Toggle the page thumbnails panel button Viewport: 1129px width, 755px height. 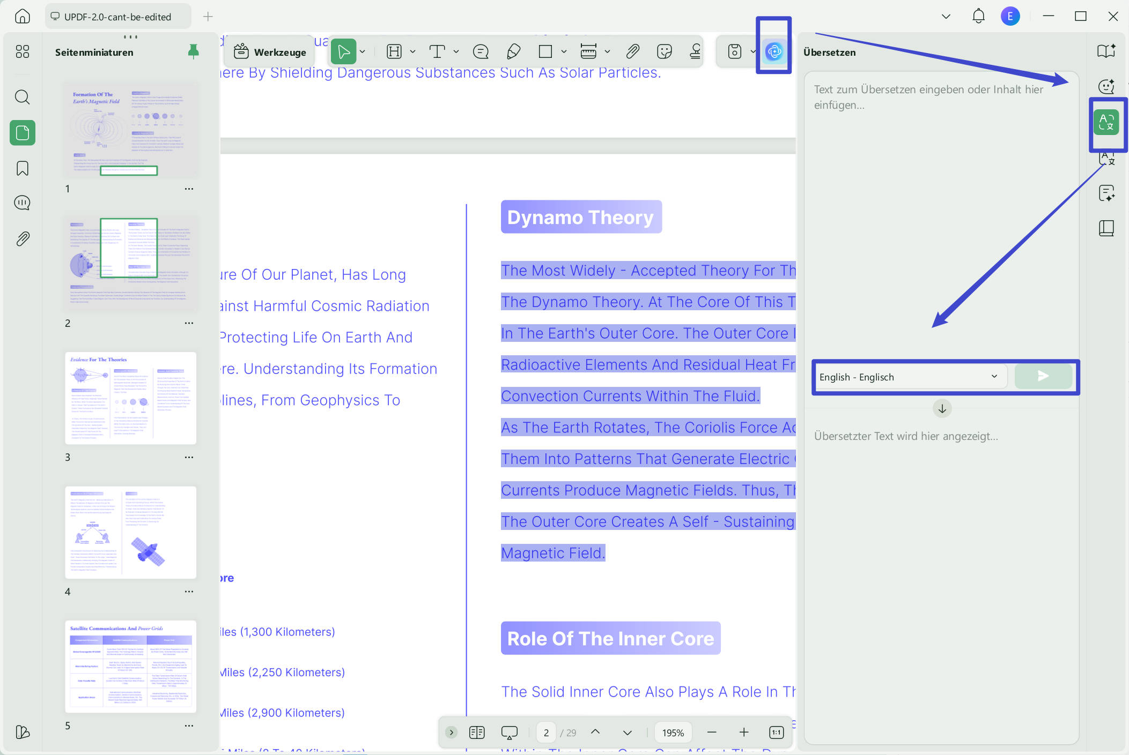click(x=23, y=132)
